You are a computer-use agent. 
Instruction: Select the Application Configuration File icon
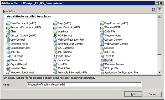tap(102, 73)
